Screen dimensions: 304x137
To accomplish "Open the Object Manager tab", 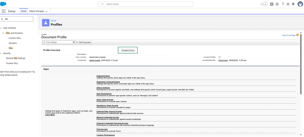I will click(37, 11).
